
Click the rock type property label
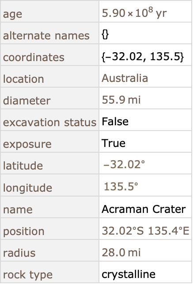(28, 275)
